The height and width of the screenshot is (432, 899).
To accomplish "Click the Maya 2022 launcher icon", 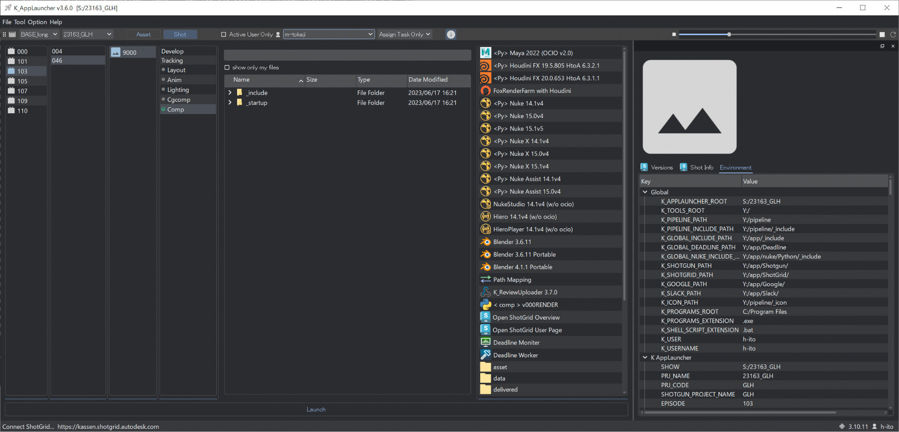I will coord(485,53).
